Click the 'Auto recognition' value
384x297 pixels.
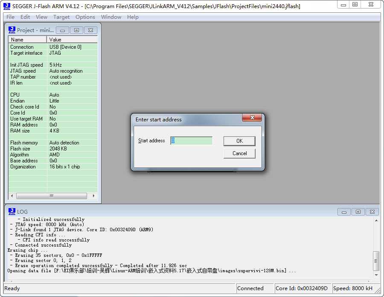pyautogui.click(x=66, y=71)
